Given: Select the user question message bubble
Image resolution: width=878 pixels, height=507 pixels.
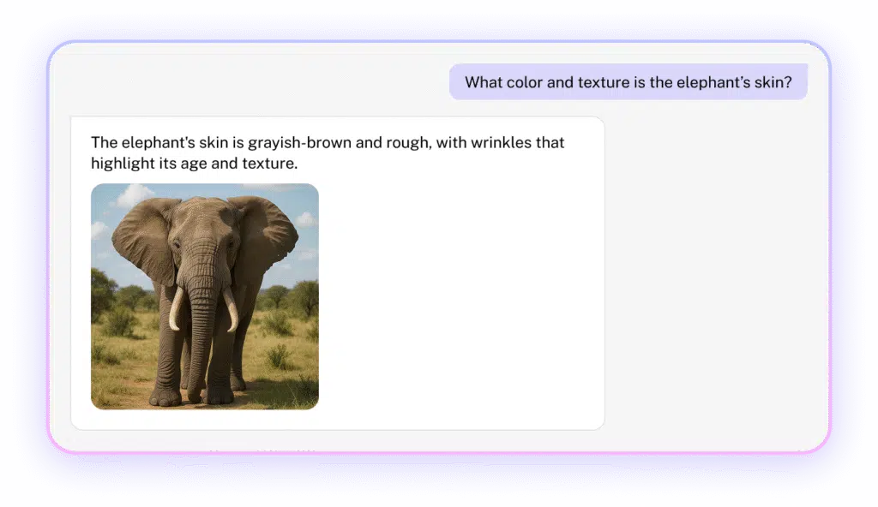Looking at the screenshot, I should click(628, 82).
